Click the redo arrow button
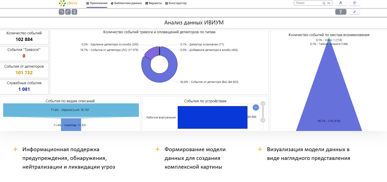387x182 pixels. [x=68, y=12]
